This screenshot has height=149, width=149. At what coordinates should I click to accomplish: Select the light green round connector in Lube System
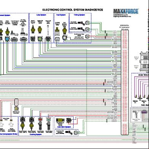click(x=40, y=39)
